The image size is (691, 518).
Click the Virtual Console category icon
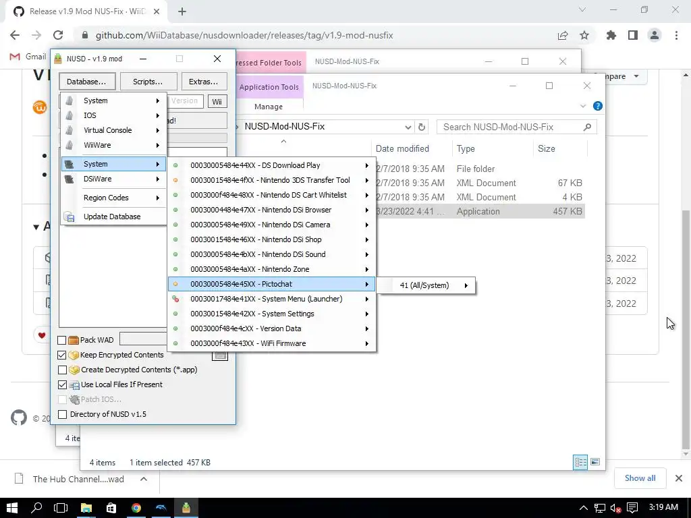pos(70,130)
